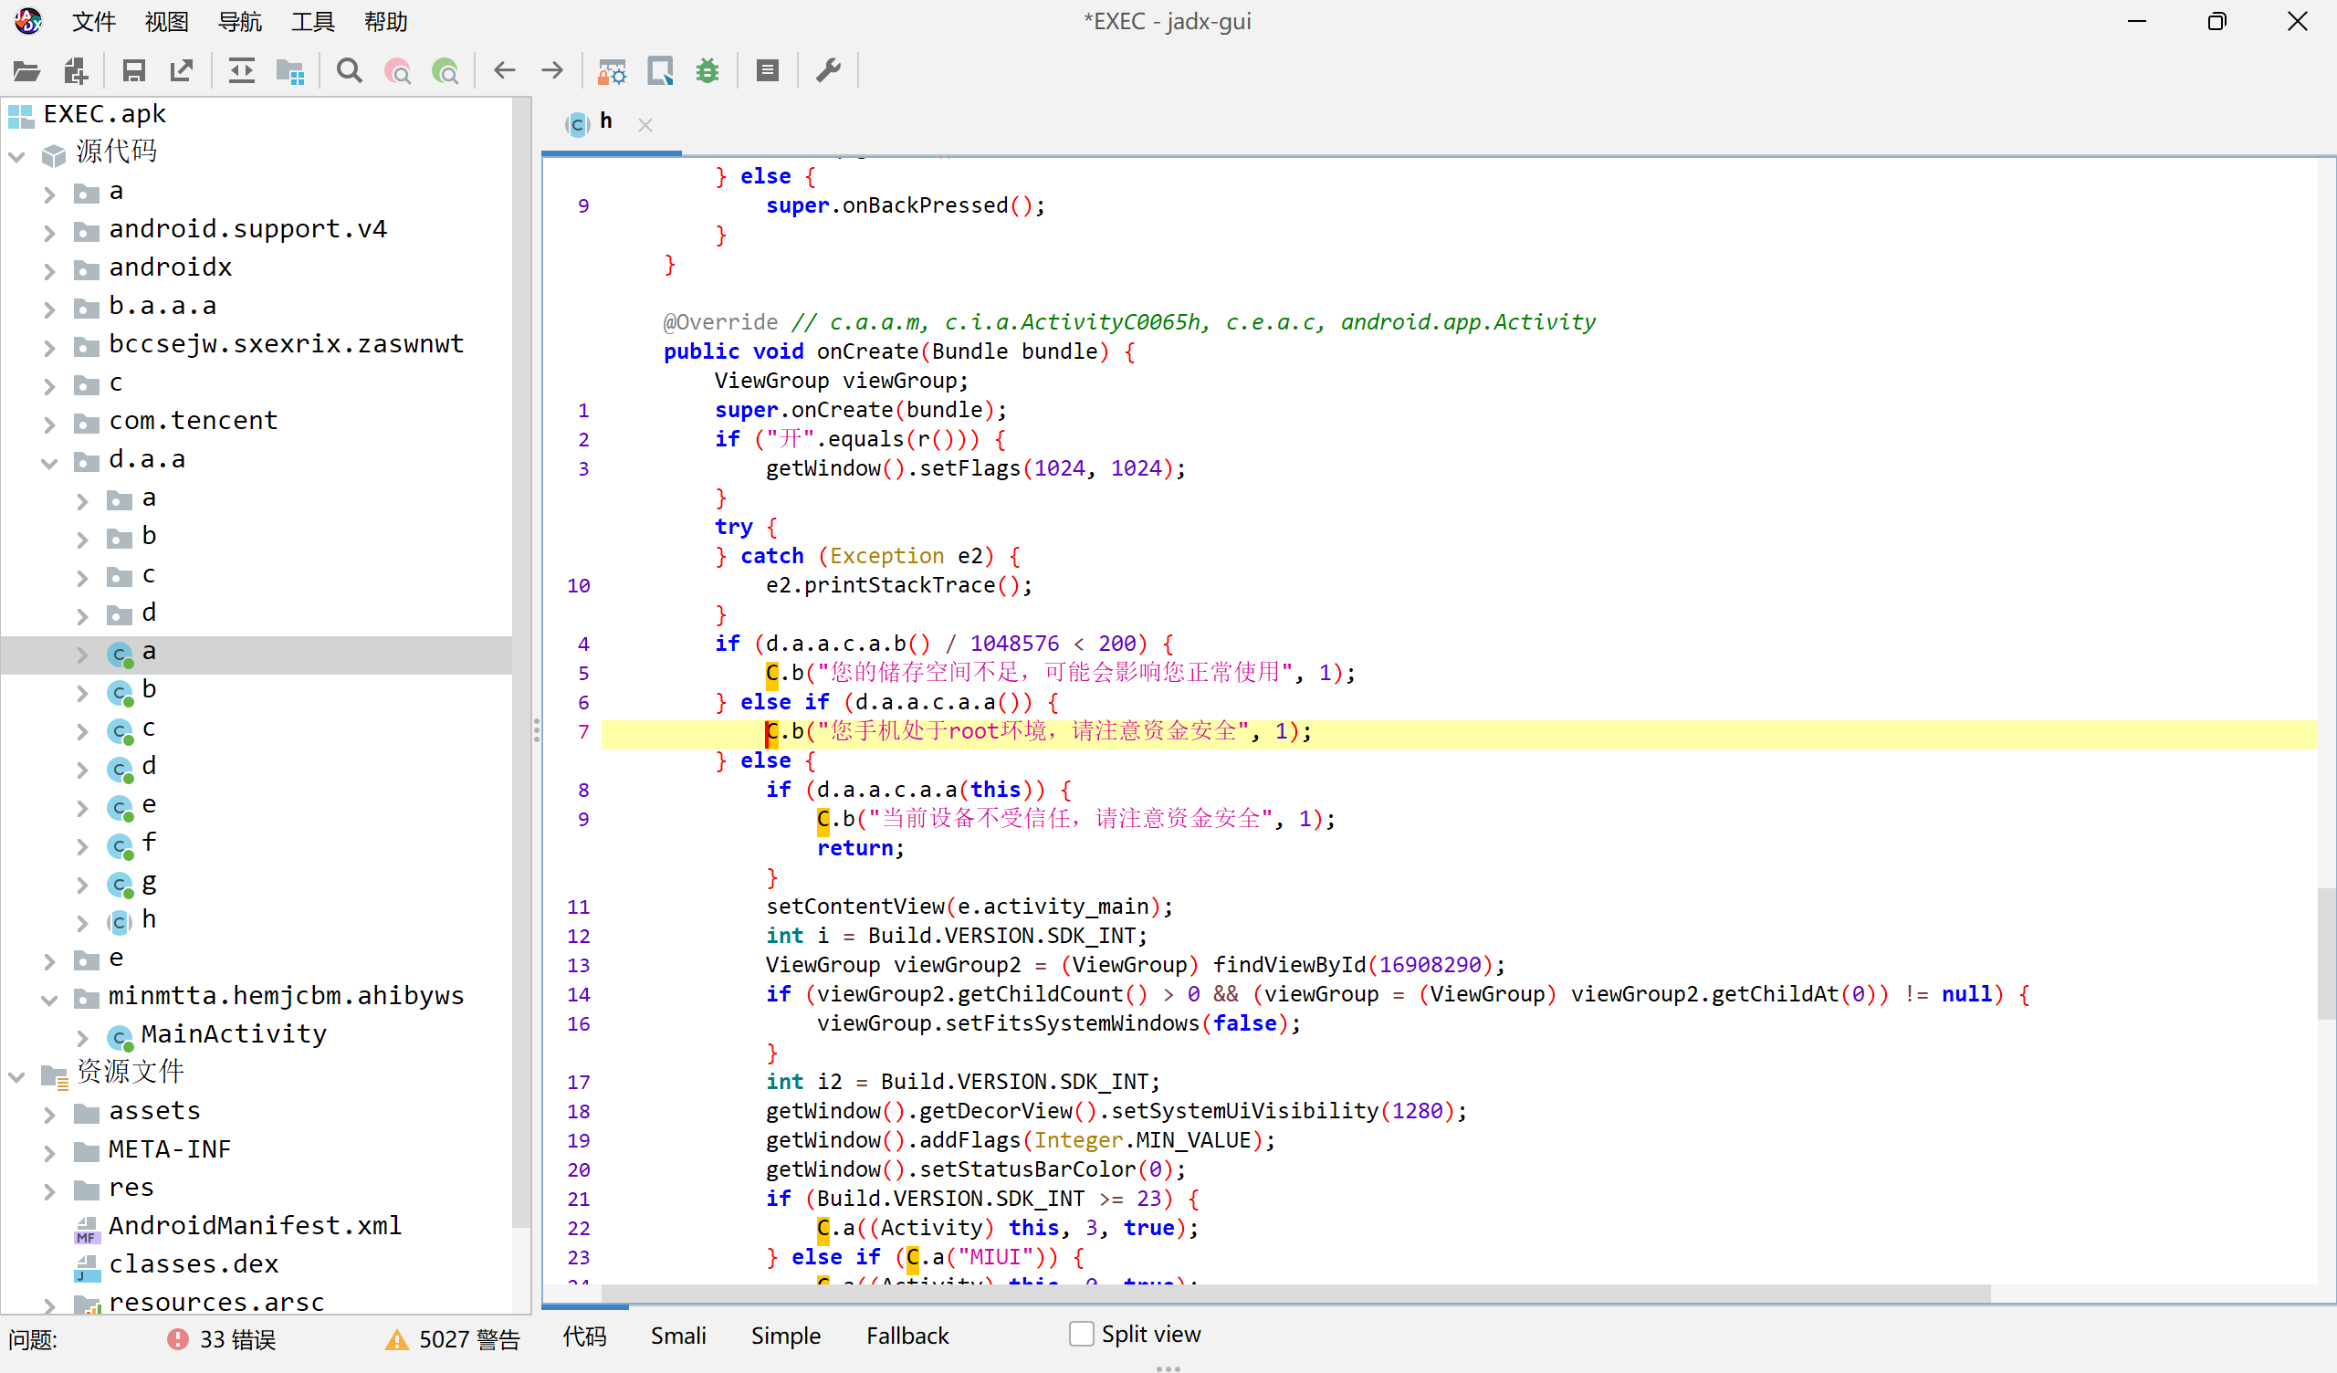
Task: Open comment search green magnifier icon
Action: point(445,70)
